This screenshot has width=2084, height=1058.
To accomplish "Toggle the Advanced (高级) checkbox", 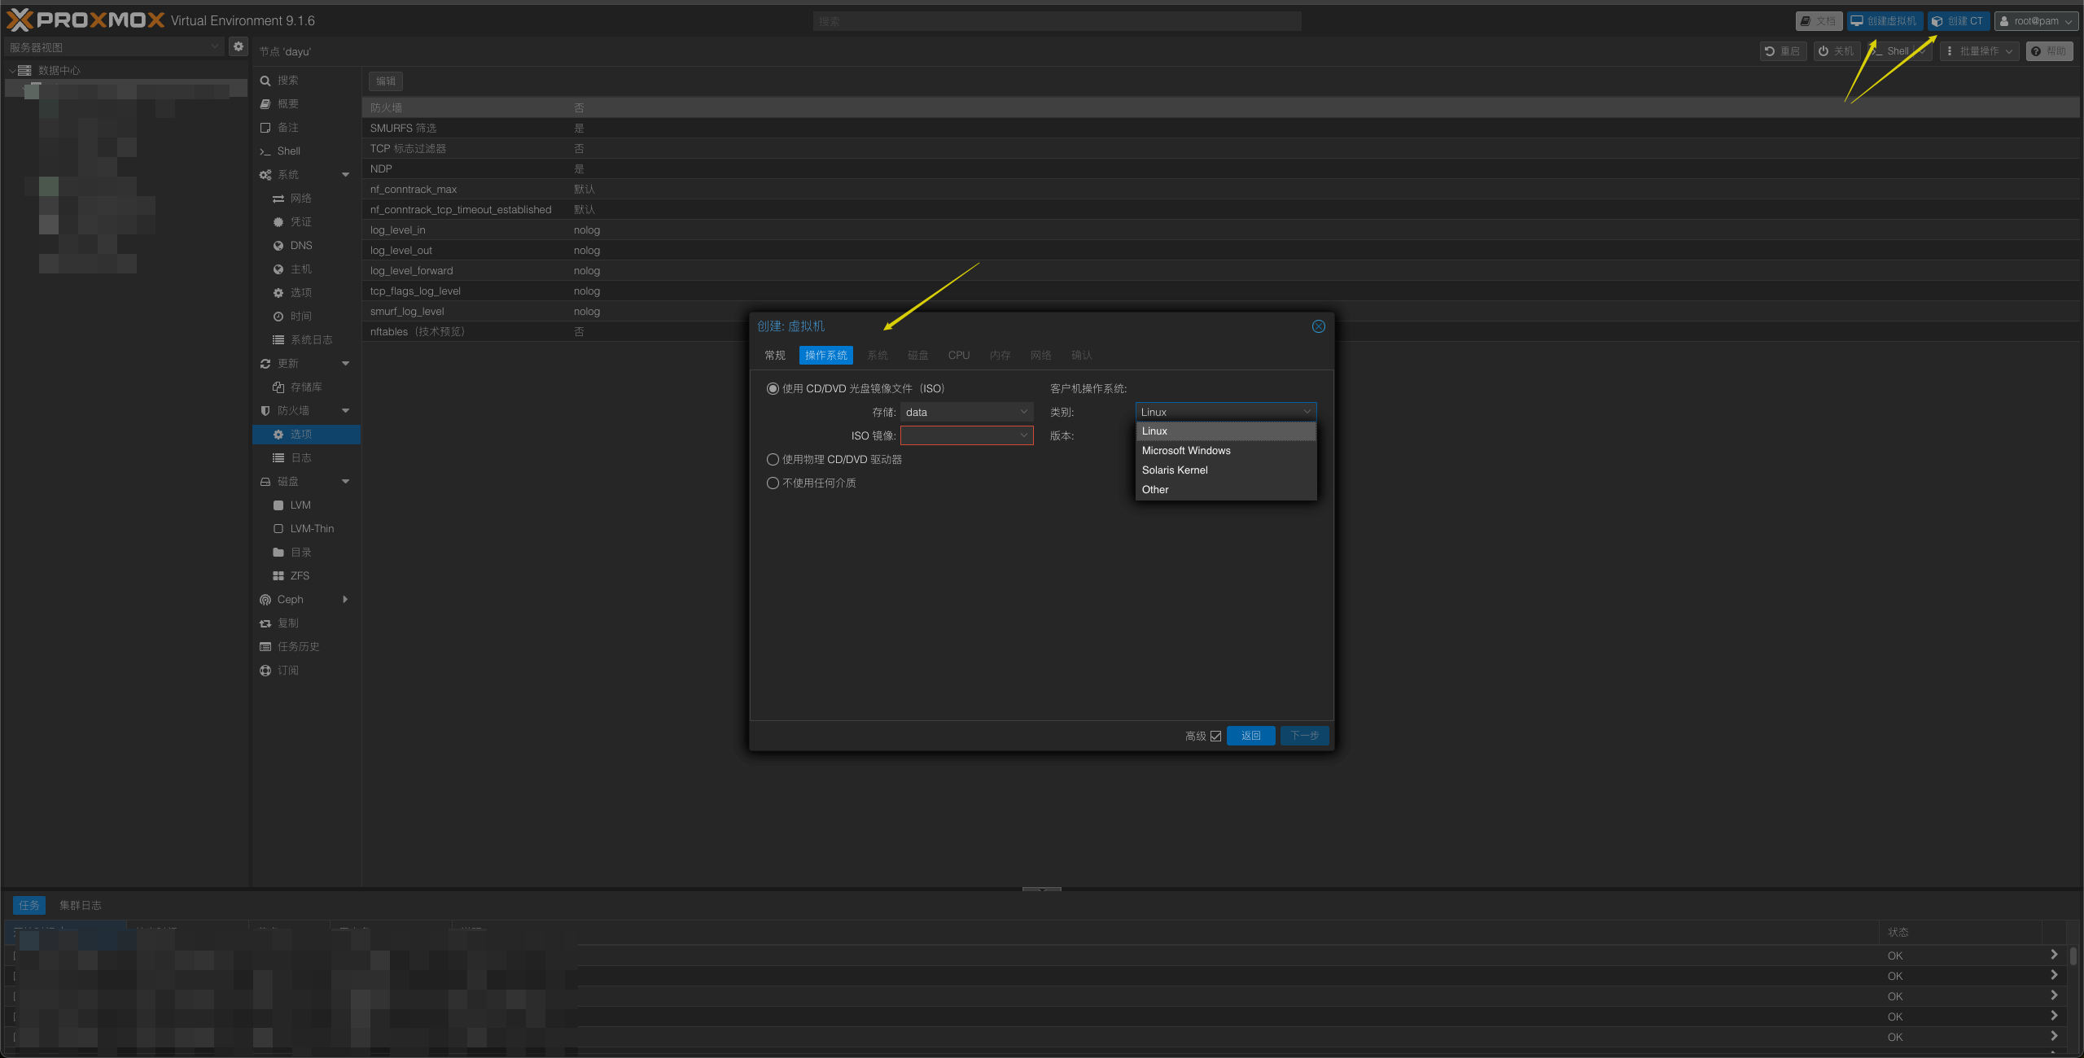I will (1215, 736).
